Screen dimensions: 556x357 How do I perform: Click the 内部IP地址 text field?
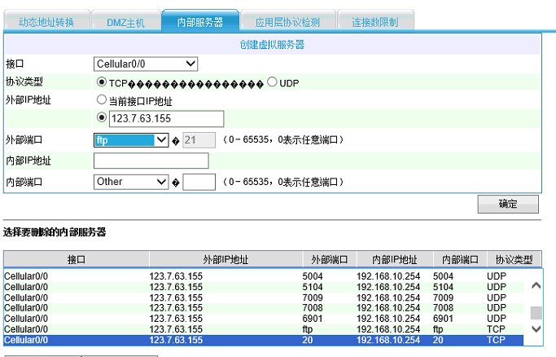coord(151,161)
